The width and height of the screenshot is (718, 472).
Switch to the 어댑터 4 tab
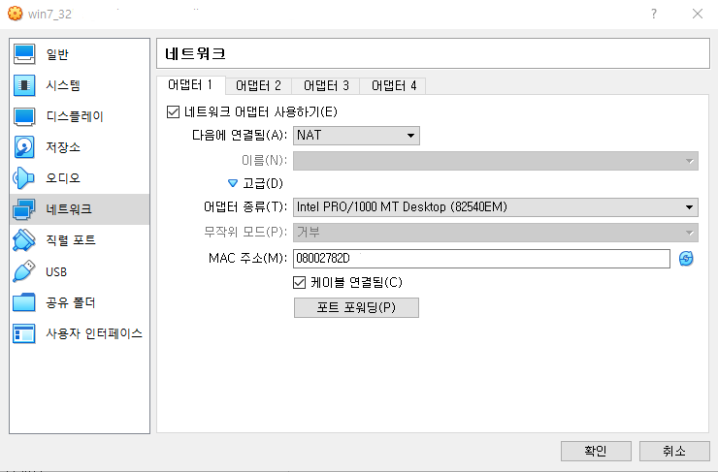[x=393, y=85]
